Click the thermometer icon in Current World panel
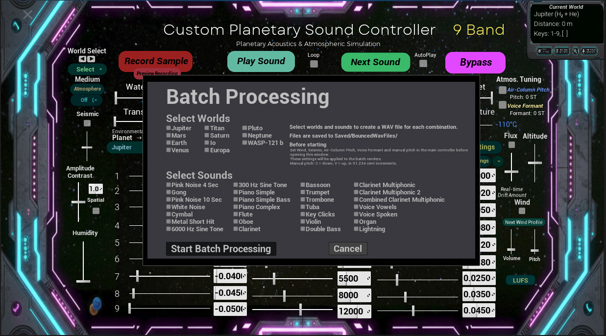The height and width of the screenshot is (336, 606). [589, 51]
